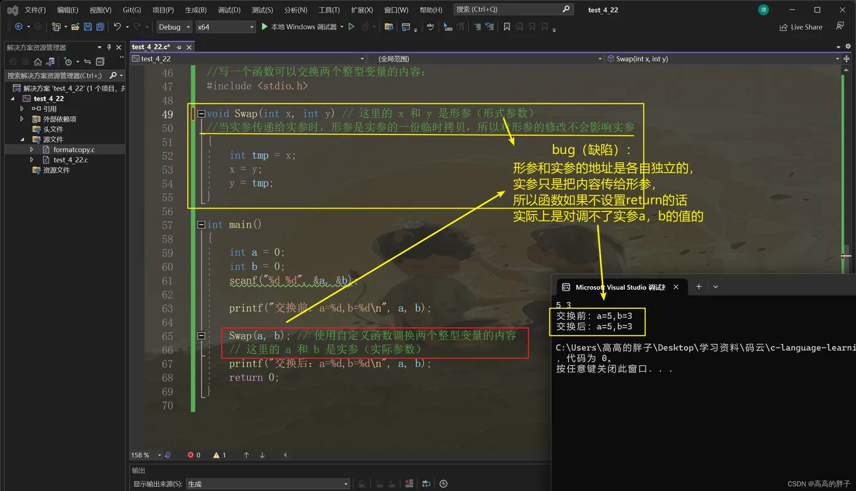Expand the 外部依赖项 tree node
The image size is (856, 491).
22,119
